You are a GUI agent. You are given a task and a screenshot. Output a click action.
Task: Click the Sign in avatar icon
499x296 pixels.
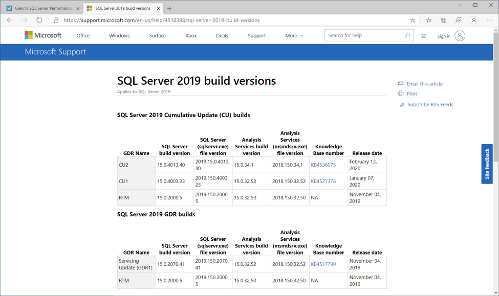pyautogui.click(x=460, y=36)
